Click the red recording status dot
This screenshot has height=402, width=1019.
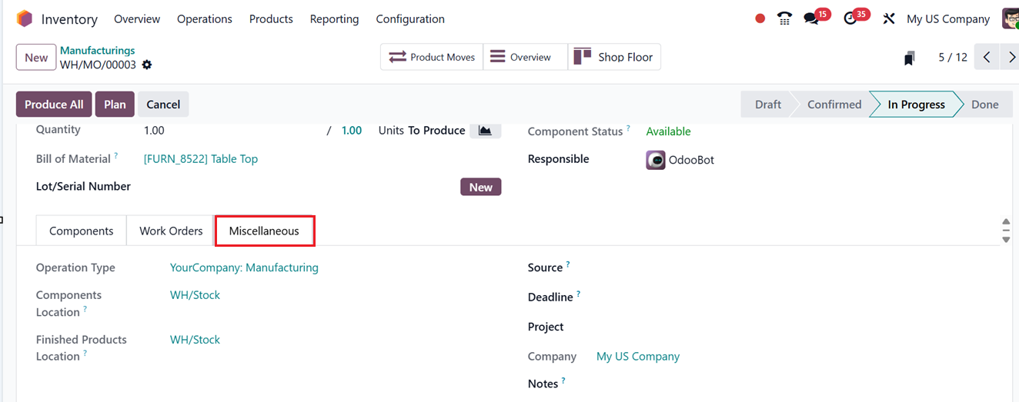coord(760,18)
